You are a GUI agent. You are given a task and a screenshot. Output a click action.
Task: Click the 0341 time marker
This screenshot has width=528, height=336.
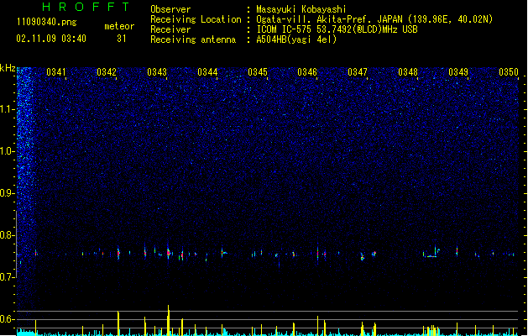[56, 72]
